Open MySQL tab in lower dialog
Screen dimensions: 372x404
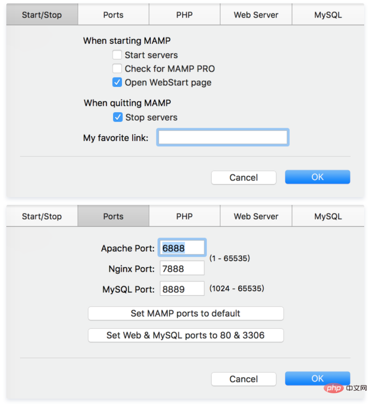(x=328, y=216)
